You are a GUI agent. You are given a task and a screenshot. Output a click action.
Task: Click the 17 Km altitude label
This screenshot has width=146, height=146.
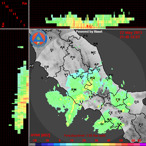point(3,3)
